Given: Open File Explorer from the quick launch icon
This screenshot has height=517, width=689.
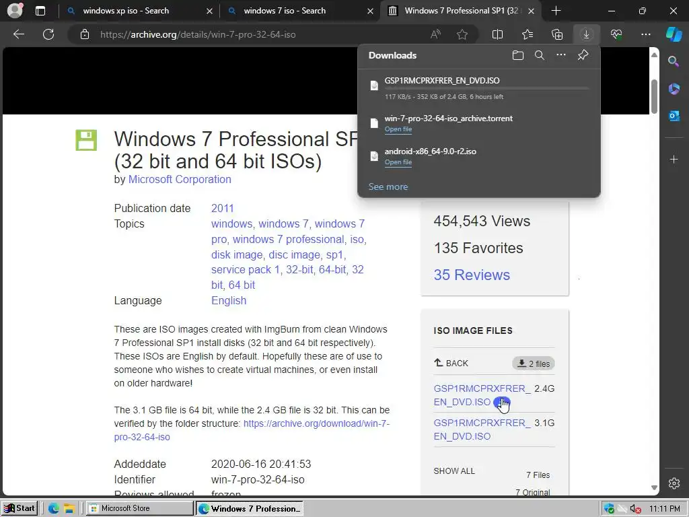Looking at the screenshot, I should (69, 509).
